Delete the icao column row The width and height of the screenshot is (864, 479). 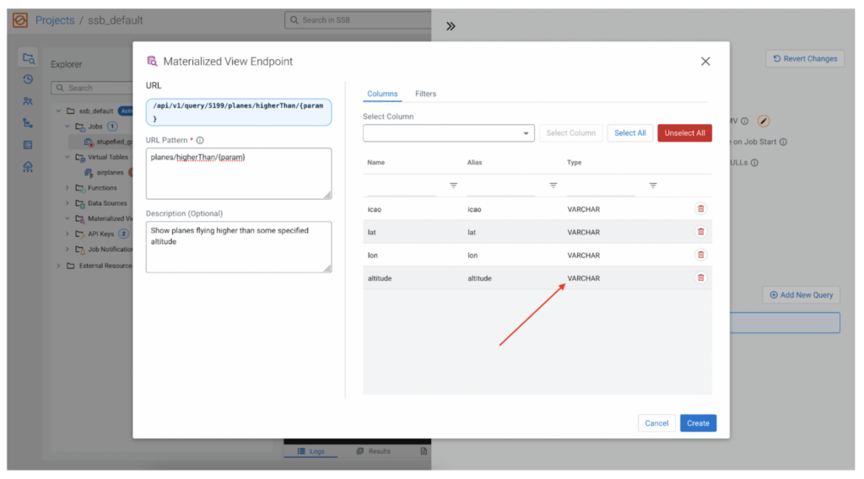click(x=700, y=208)
